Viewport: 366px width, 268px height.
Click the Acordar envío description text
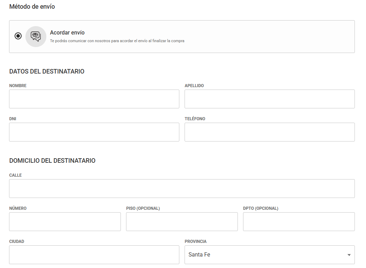(x=117, y=41)
